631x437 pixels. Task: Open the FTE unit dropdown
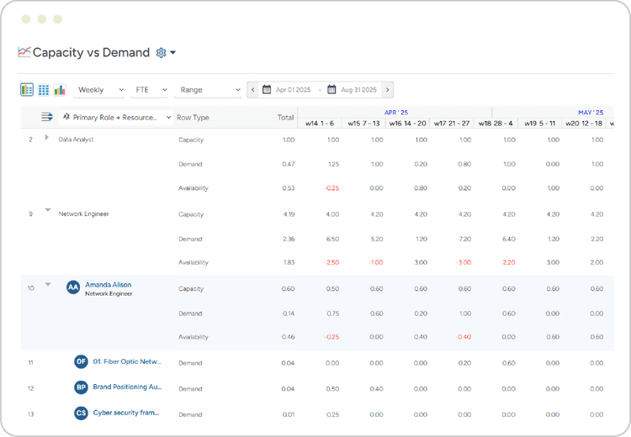tap(151, 90)
